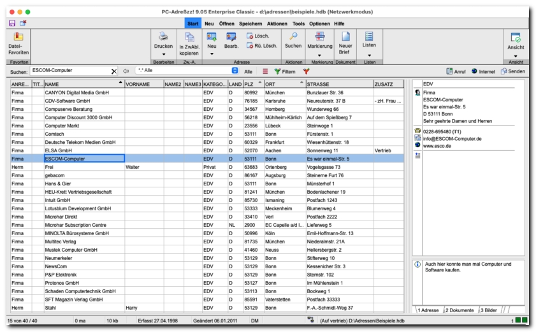Click the Markierung icon
Screen dimensions: 536x332
(x=319, y=36)
